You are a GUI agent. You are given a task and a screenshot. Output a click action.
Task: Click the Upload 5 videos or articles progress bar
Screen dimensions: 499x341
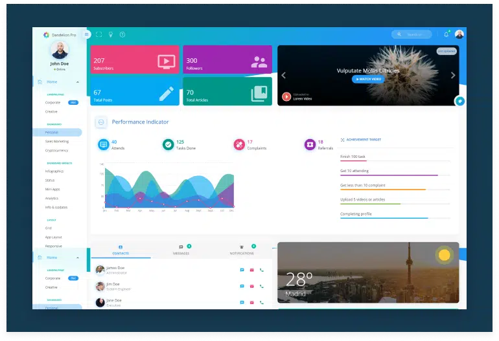(395, 204)
